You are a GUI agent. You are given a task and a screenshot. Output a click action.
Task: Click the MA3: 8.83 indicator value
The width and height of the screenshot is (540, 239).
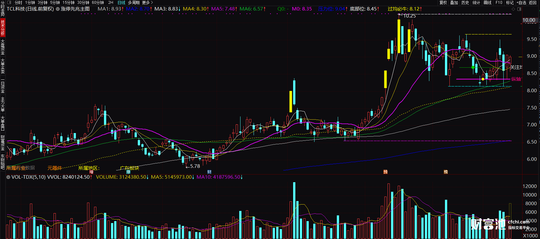pos(167,9)
